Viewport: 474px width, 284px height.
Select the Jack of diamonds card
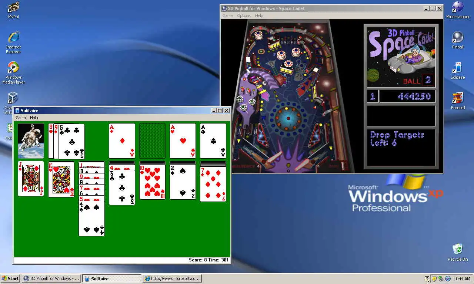[x=31, y=179]
